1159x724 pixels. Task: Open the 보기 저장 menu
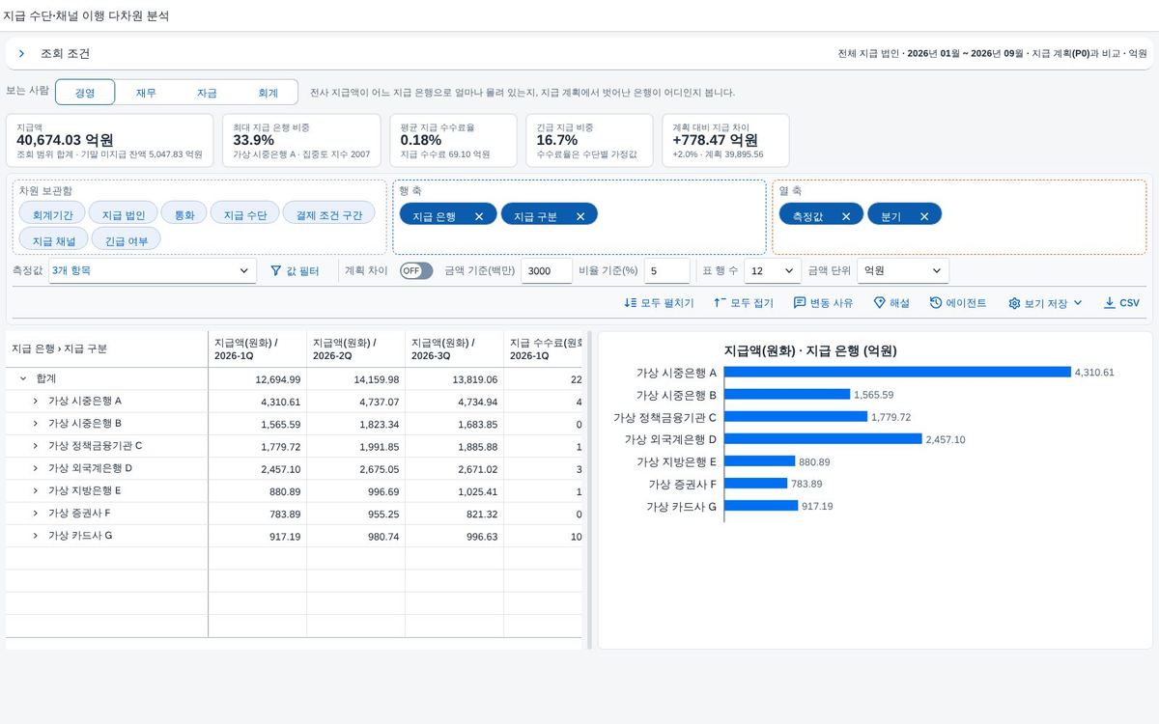1045,303
